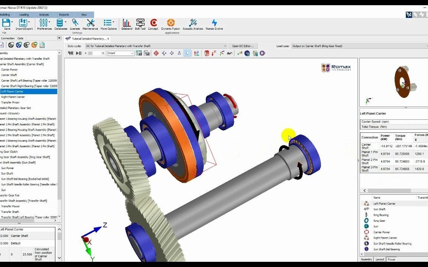Screen dimensions: 428x267
Task: Click the report document icon in the left panel
Action: 42,45
